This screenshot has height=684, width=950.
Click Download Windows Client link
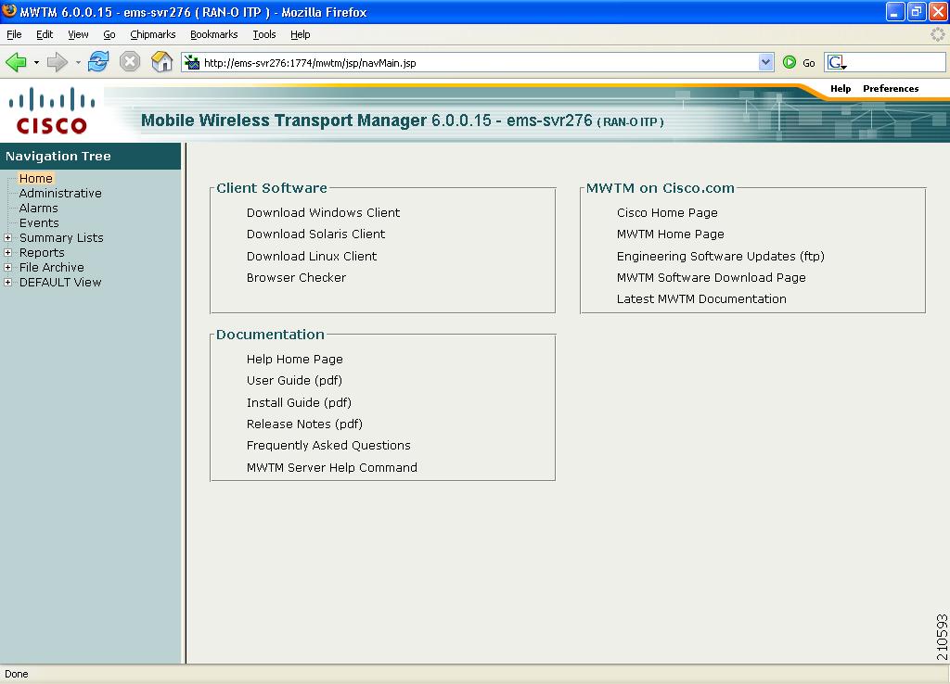(323, 212)
